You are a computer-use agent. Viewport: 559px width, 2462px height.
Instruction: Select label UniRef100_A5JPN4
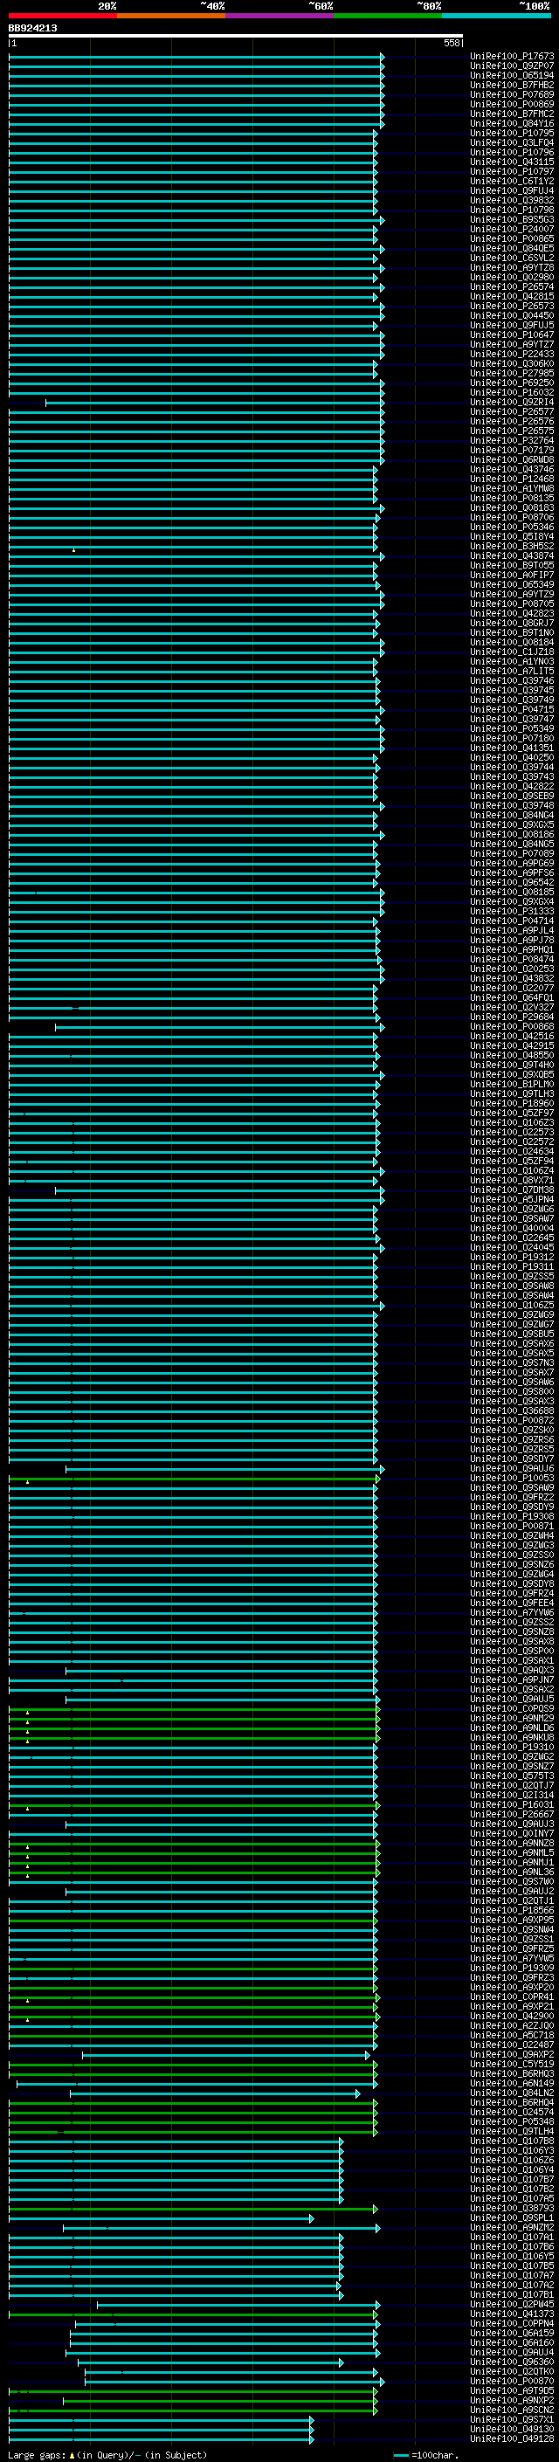512,1199
